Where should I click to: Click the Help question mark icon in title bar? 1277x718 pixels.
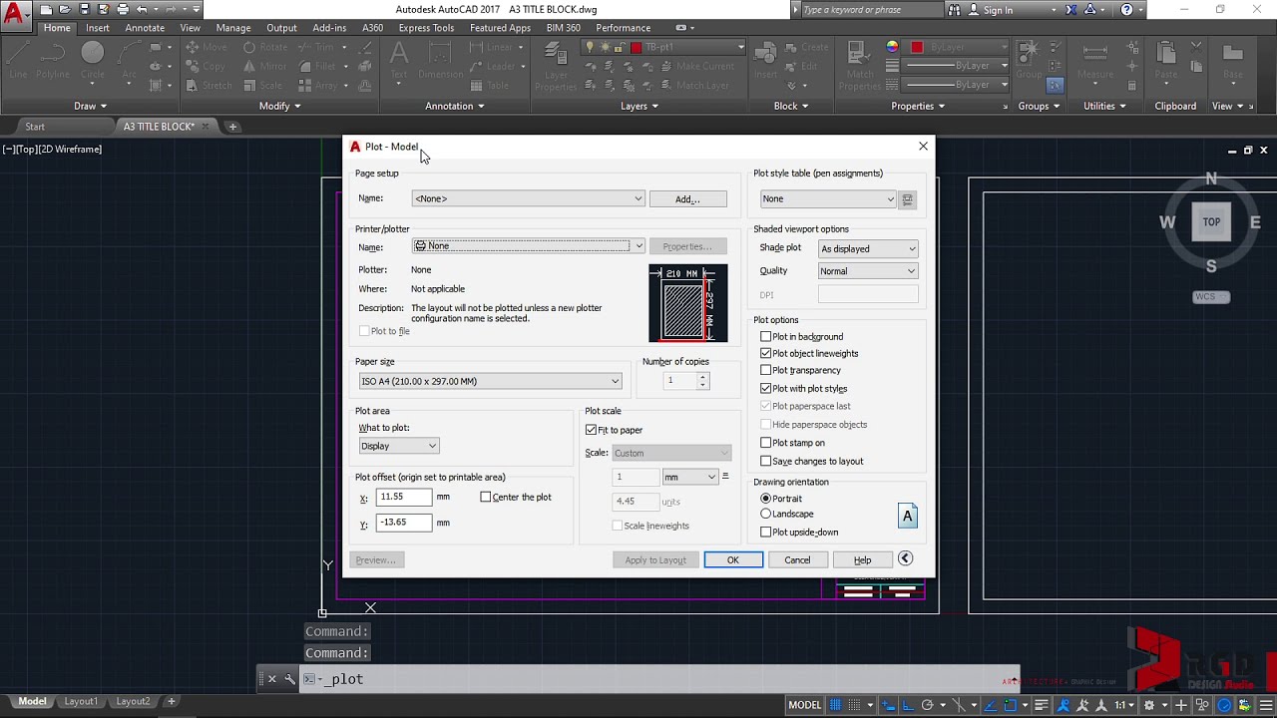(1126, 9)
